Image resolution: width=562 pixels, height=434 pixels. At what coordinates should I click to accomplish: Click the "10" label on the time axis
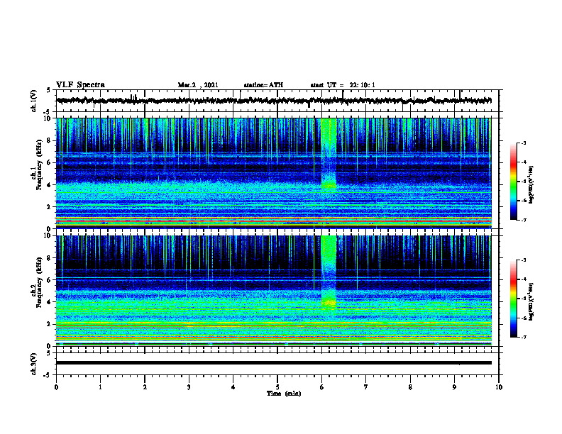499,387
